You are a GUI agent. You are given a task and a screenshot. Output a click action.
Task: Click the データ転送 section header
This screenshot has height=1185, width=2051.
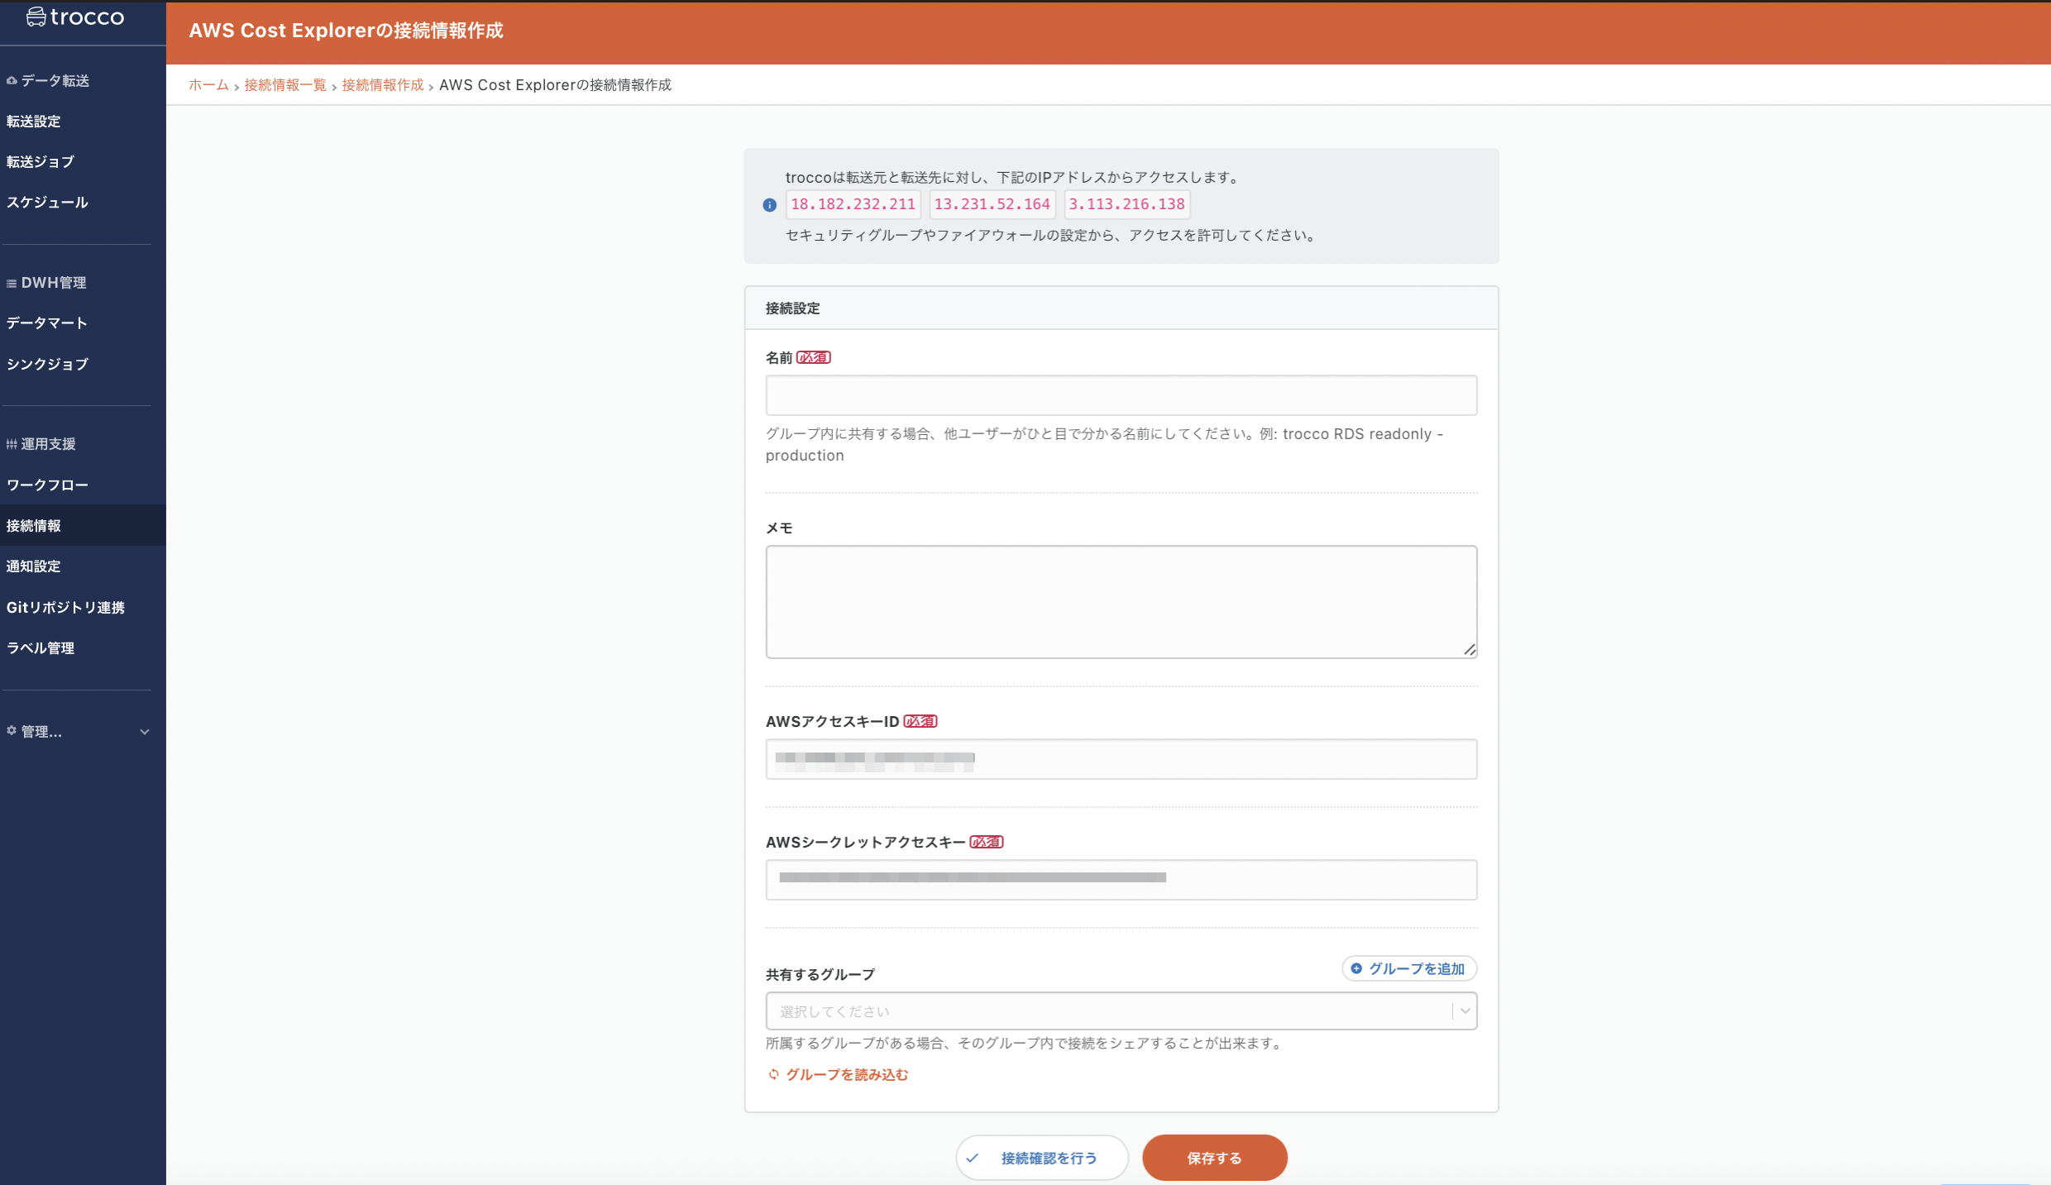pyautogui.click(x=48, y=81)
